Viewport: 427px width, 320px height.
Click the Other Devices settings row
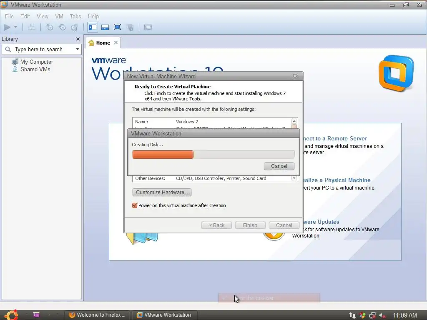(211, 178)
